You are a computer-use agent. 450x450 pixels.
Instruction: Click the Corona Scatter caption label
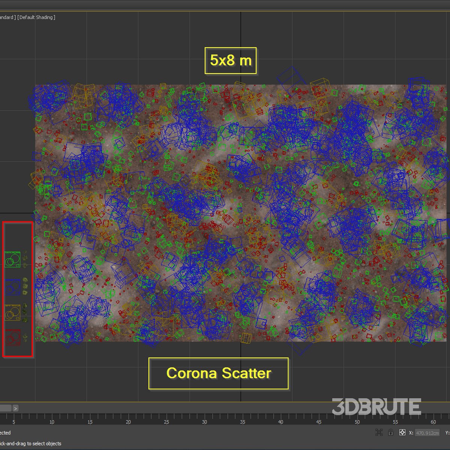pos(219,373)
